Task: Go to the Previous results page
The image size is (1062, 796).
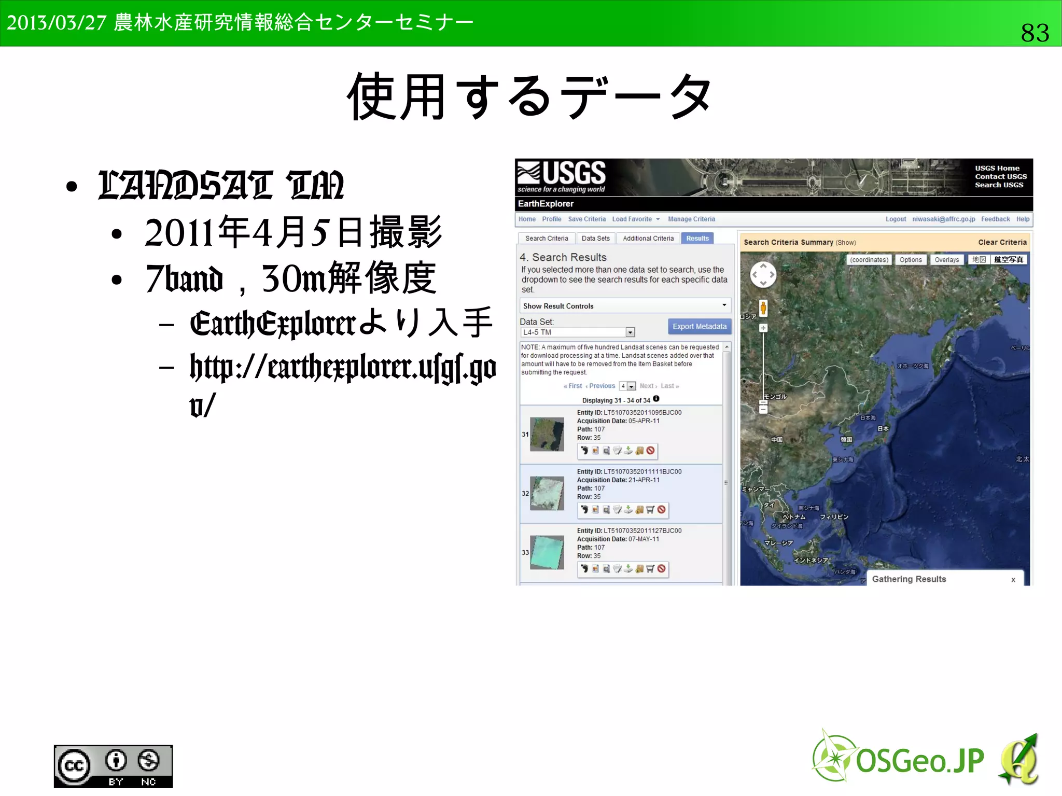Action: click(600, 386)
